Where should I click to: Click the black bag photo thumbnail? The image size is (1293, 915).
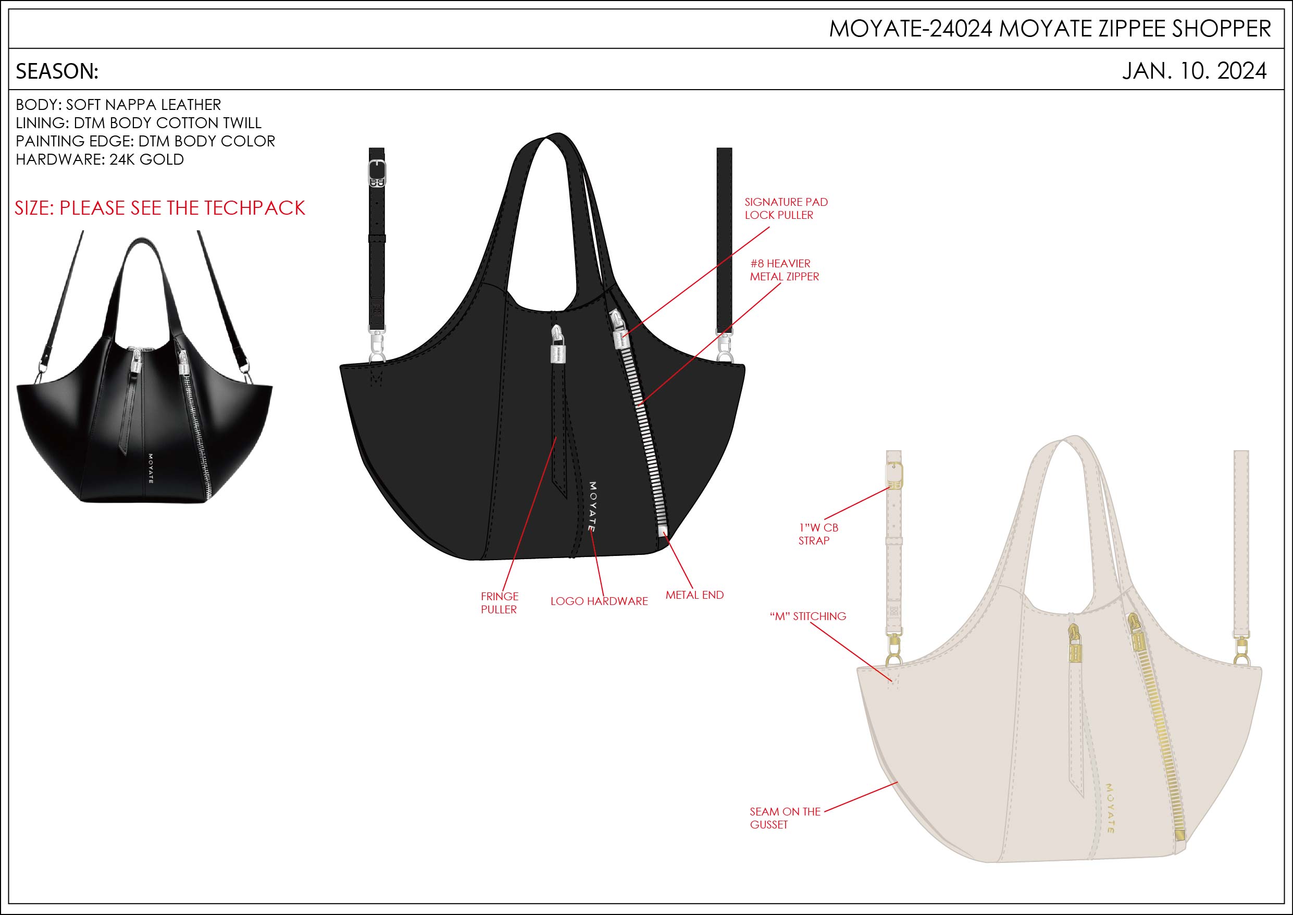pos(145,367)
